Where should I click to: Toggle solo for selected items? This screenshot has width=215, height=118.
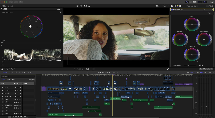pos(198,73)
